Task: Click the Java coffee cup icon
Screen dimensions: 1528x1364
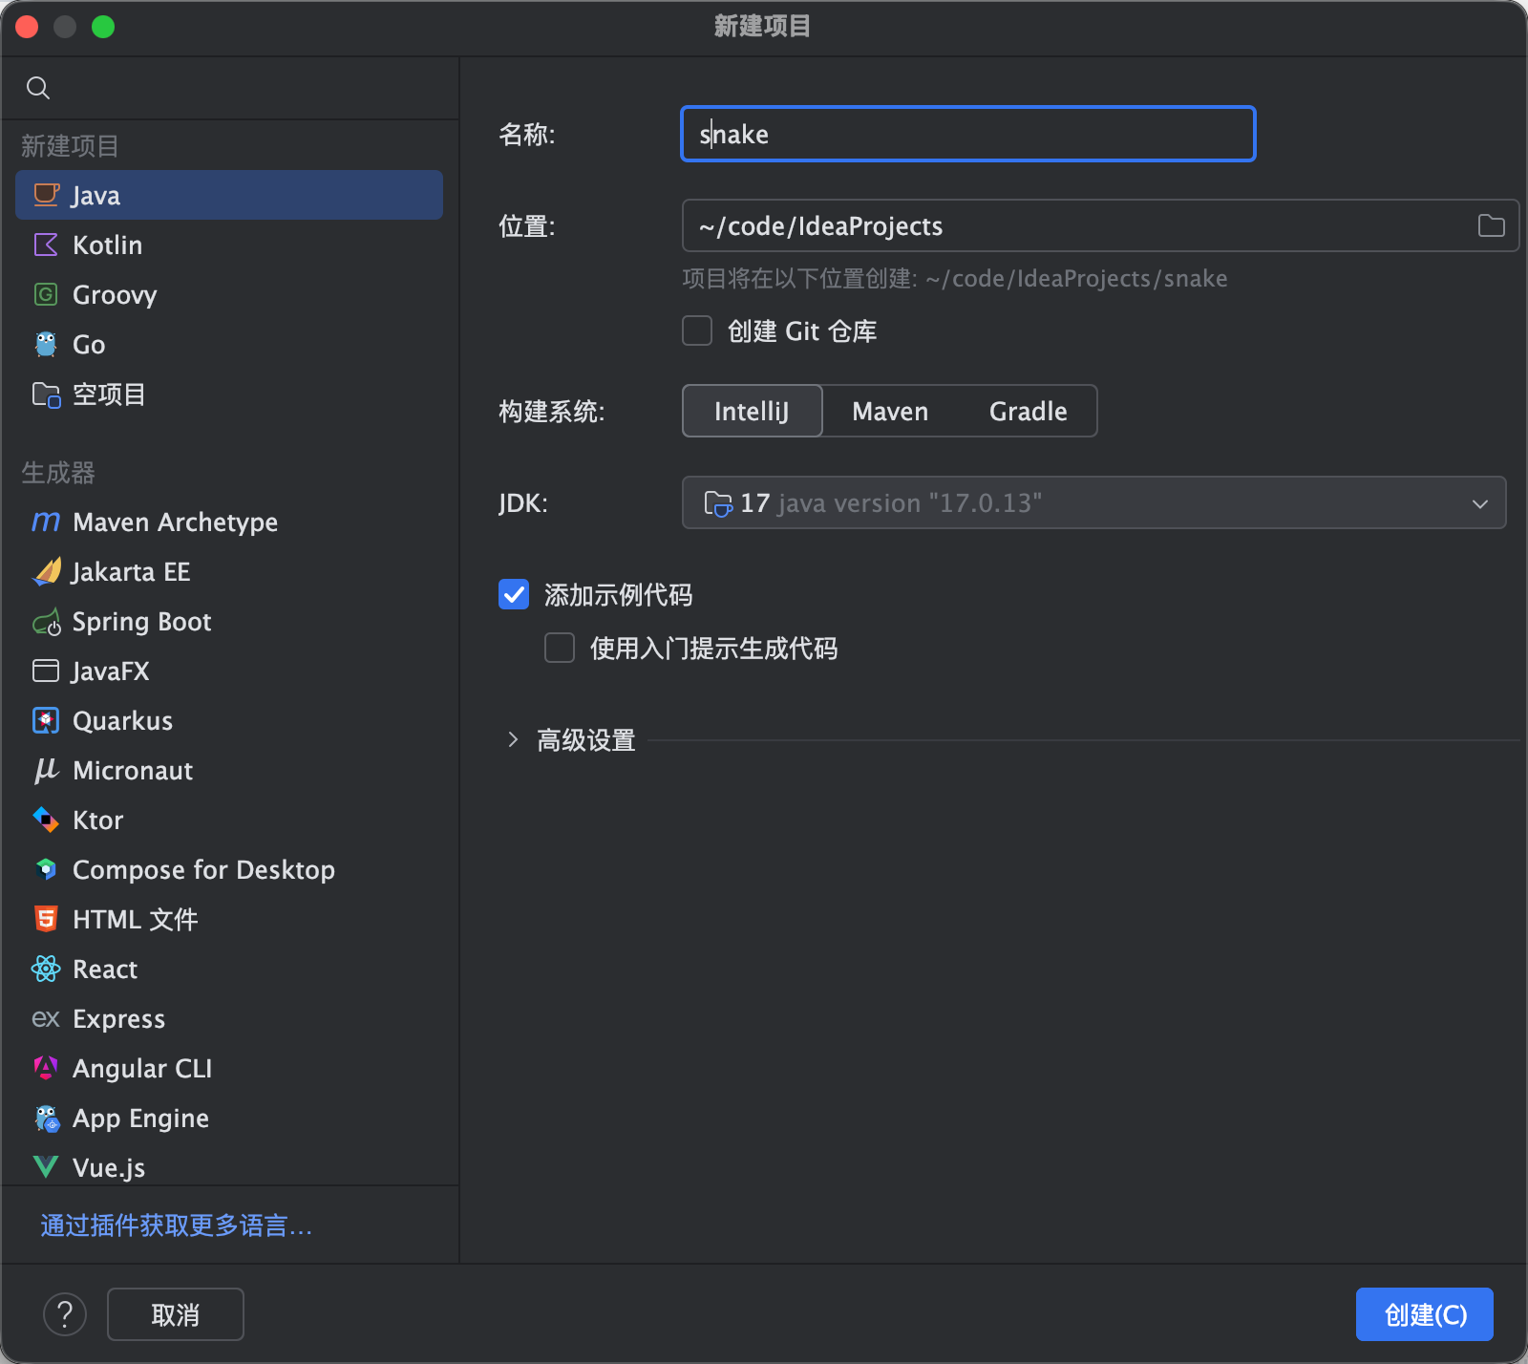Action: (46, 195)
